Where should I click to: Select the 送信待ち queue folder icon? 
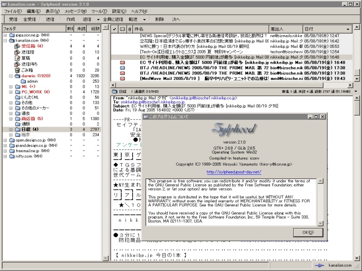17,64
